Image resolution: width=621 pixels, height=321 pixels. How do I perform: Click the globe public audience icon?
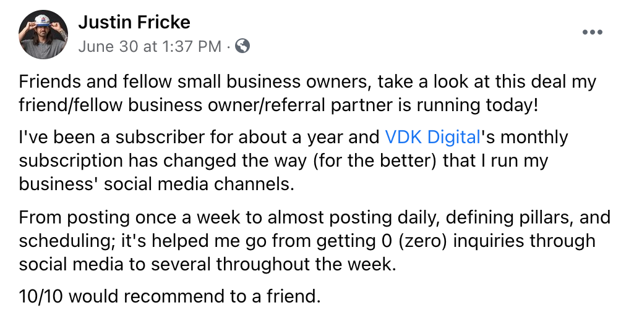tap(242, 46)
